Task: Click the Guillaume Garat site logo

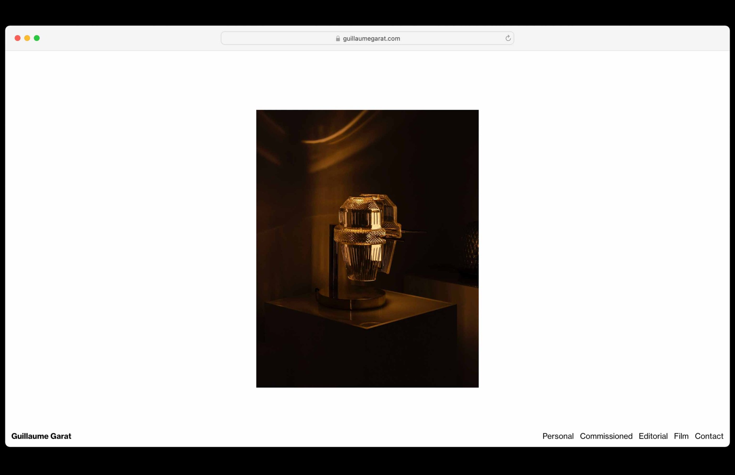Action: coord(42,436)
